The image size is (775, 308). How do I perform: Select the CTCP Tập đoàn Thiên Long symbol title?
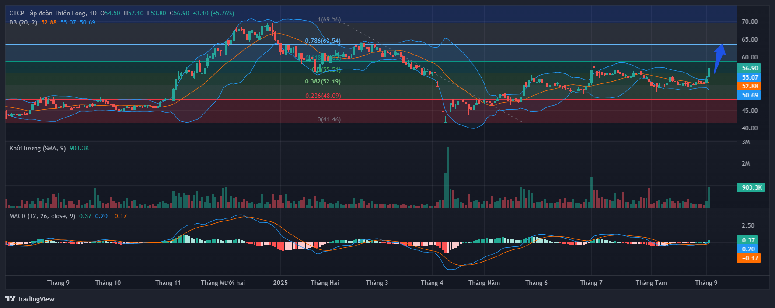point(52,13)
